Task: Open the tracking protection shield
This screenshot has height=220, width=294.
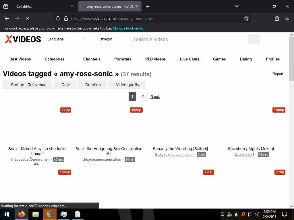Action: [58, 18]
